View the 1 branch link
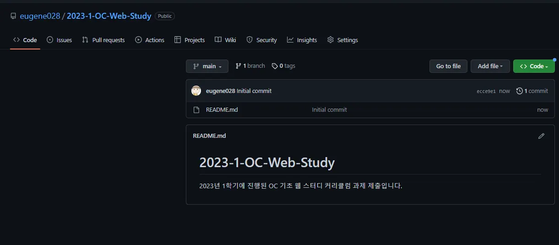Image resolution: width=559 pixels, height=245 pixels. coord(250,66)
